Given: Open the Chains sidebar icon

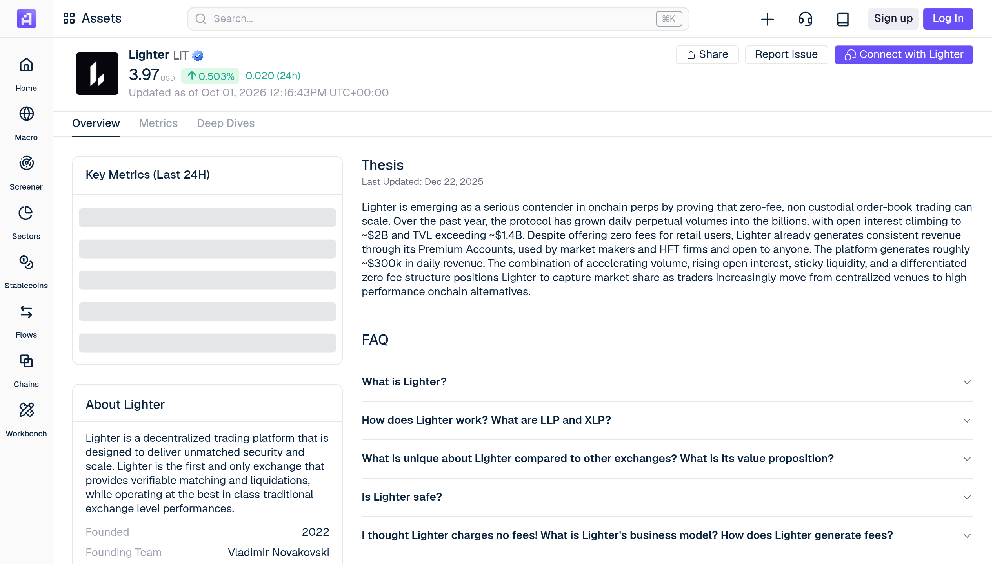Looking at the screenshot, I should 26,361.
